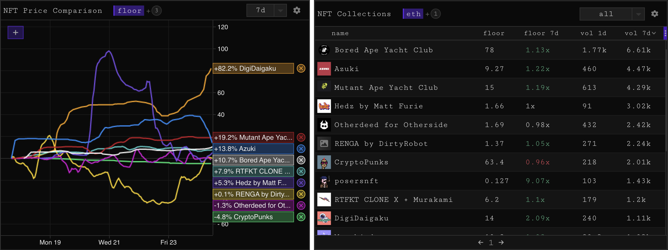Go to previous page arrow
668x250 pixels.
pos(481,242)
